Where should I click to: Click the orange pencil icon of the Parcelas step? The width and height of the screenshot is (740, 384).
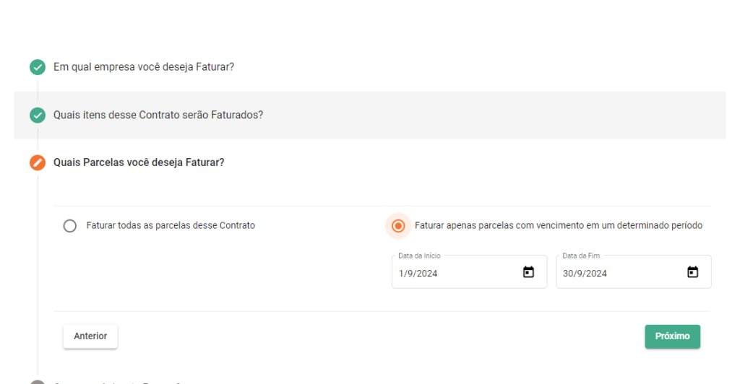pyautogui.click(x=38, y=162)
